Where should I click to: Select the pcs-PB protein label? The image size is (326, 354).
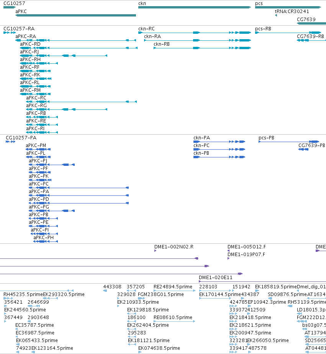[266, 138]
